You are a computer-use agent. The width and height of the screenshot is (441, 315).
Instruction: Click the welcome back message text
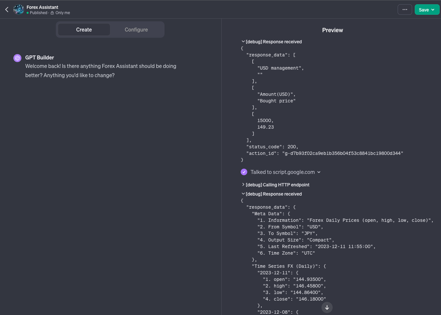[101, 71]
